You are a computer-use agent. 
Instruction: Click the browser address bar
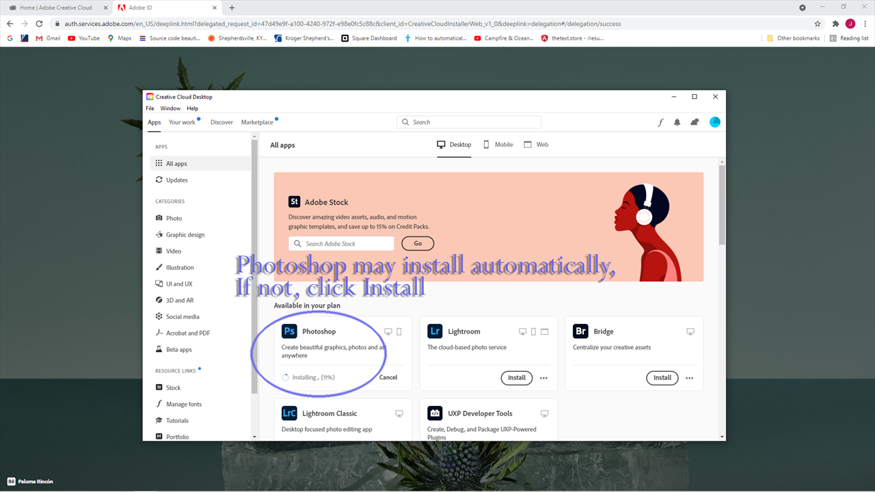(x=437, y=23)
